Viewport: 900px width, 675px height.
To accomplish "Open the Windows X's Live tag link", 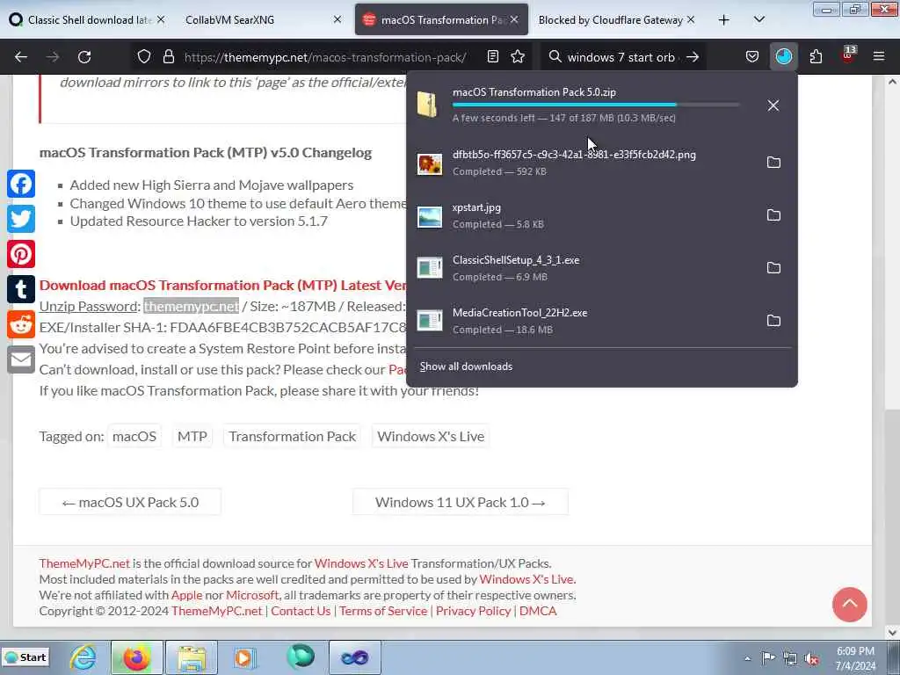I will 431,436.
